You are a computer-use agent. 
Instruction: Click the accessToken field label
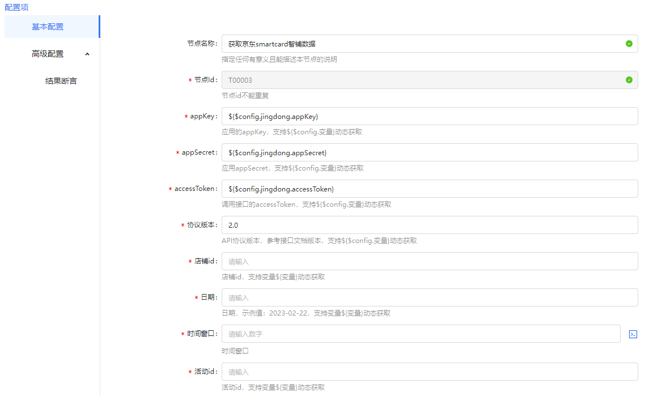[196, 189]
